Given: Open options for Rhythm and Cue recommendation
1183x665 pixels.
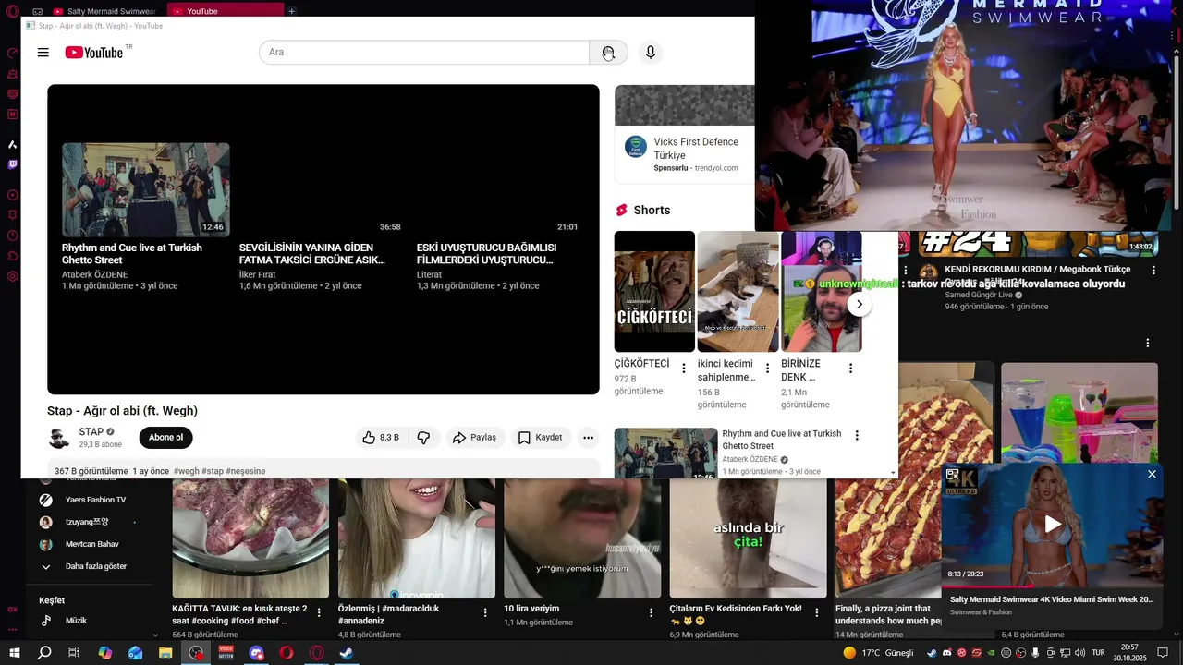Looking at the screenshot, I should click(857, 435).
